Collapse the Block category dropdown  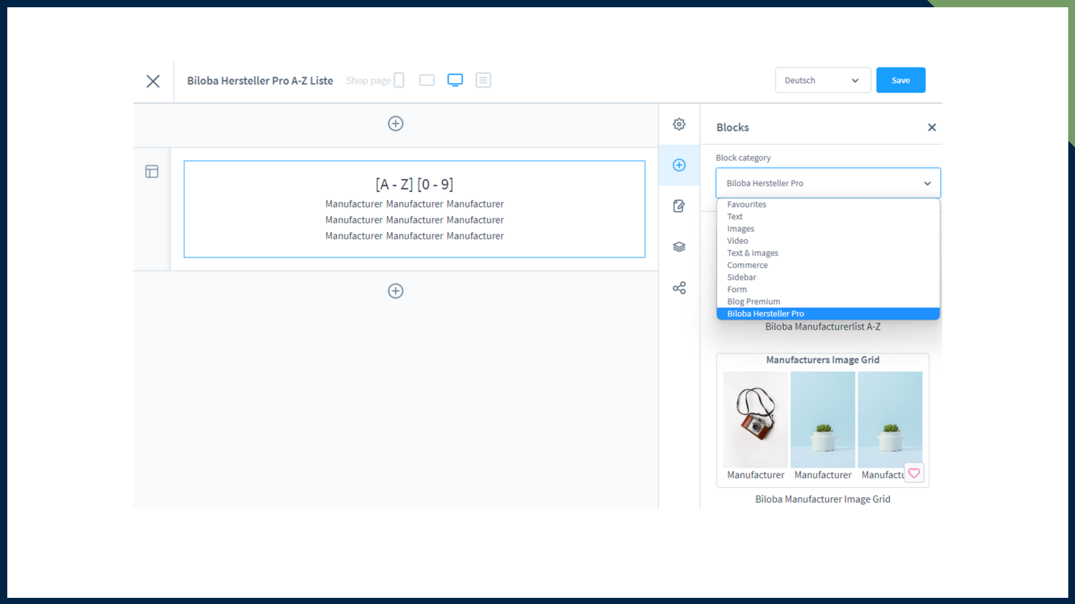(x=828, y=183)
